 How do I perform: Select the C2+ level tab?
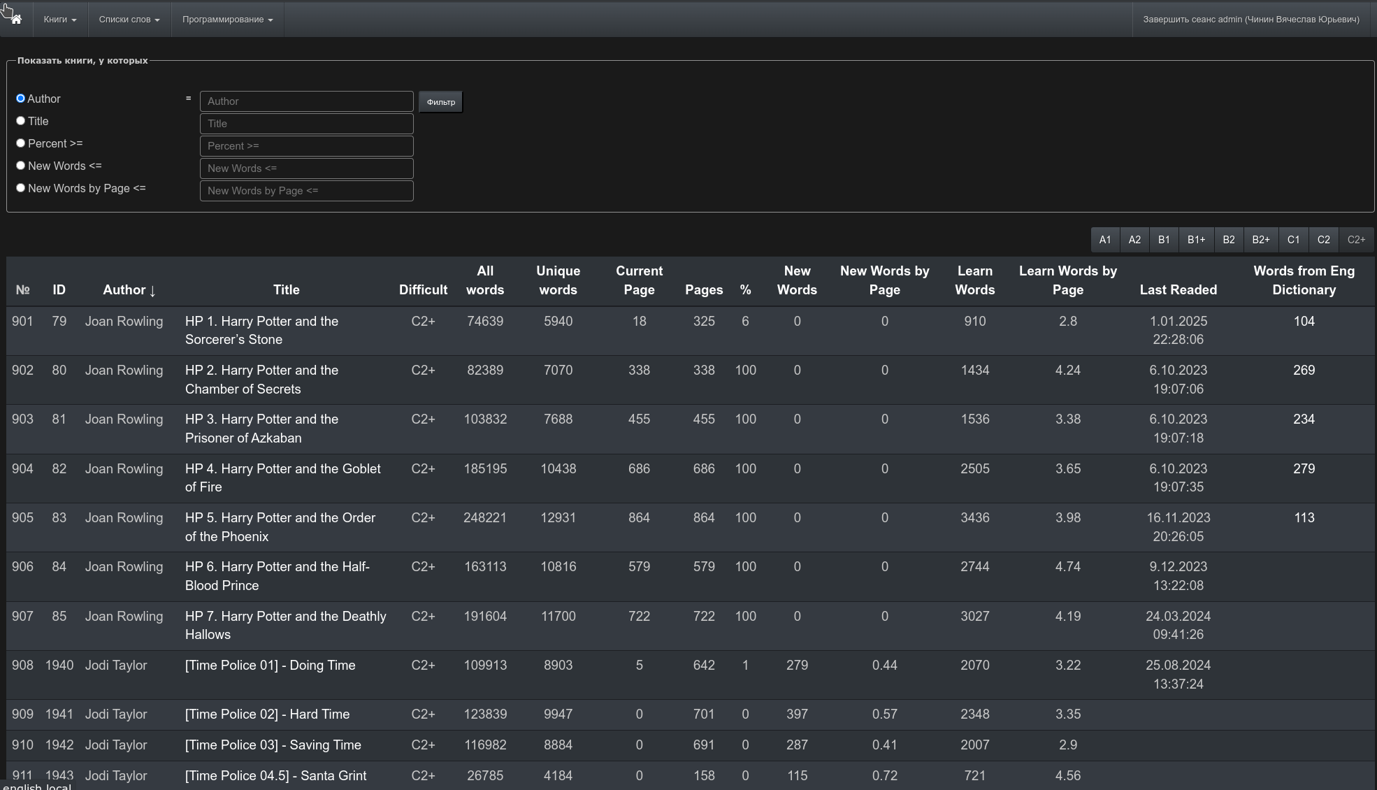[x=1355, y=240]
